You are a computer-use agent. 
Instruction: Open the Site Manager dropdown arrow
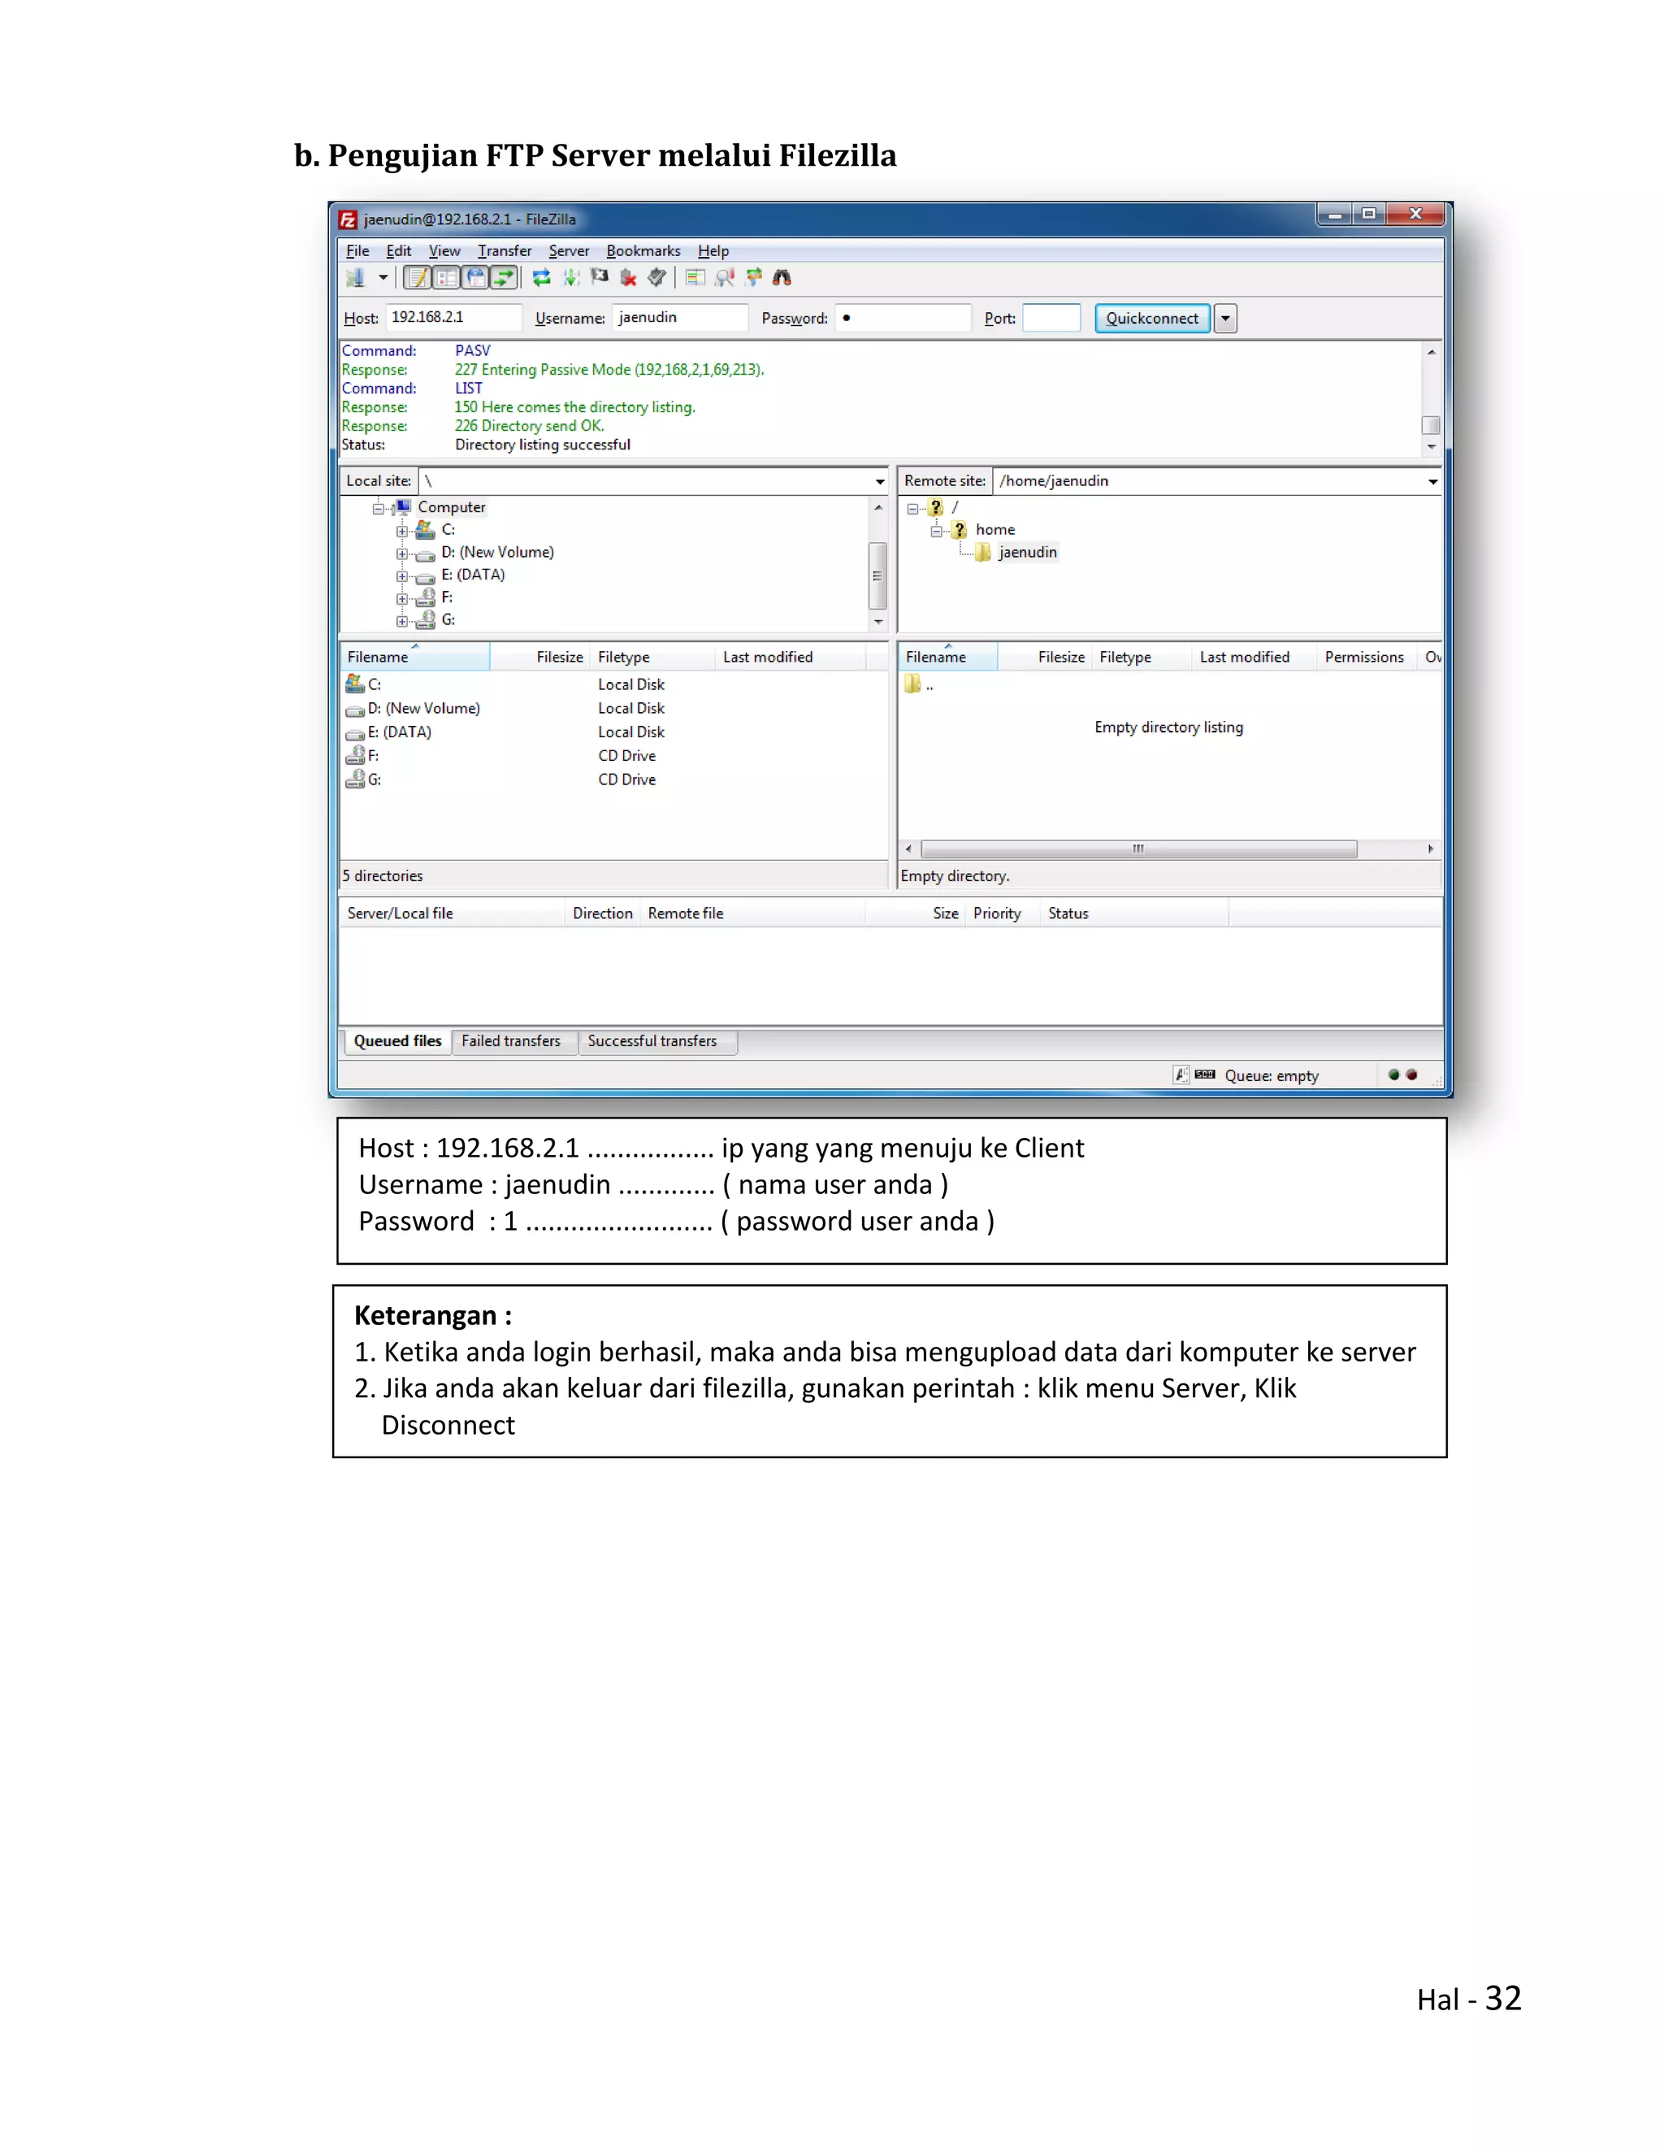point(383,278)
